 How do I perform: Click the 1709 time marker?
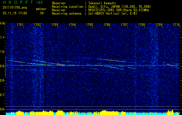[x=159, y=24]
